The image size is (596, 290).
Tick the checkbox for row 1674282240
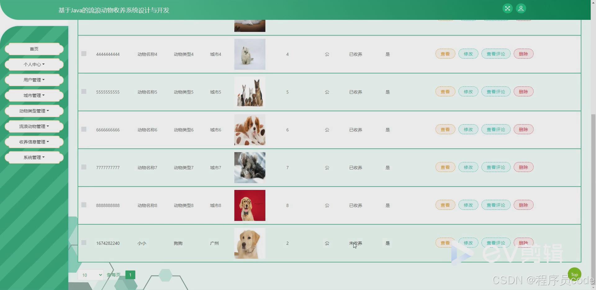pos(84,243)
